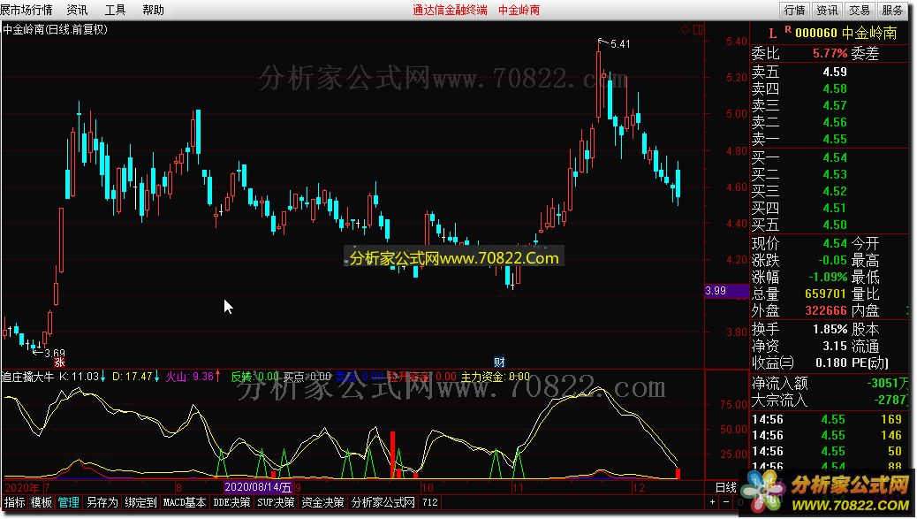Switch to 分析家公式网 indicator tab

383,502
